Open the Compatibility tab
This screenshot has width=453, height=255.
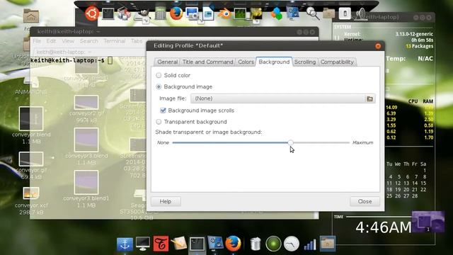pyautogui.click(x=337, y=62)
